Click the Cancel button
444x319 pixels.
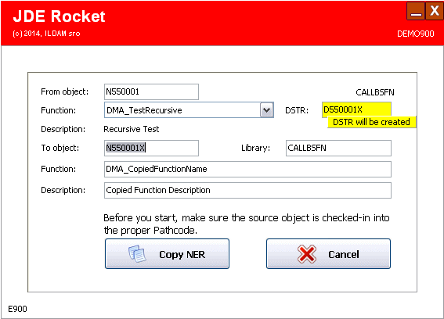328,253
